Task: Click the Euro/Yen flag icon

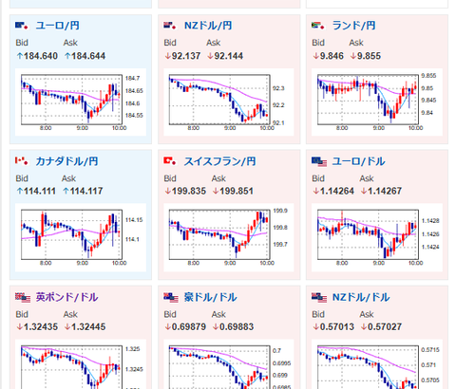Action: 22,26
